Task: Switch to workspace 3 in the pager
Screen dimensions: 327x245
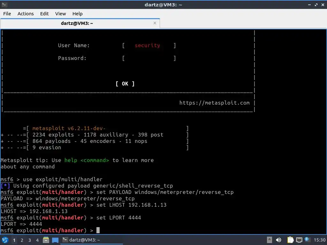Action: (30, 240)
